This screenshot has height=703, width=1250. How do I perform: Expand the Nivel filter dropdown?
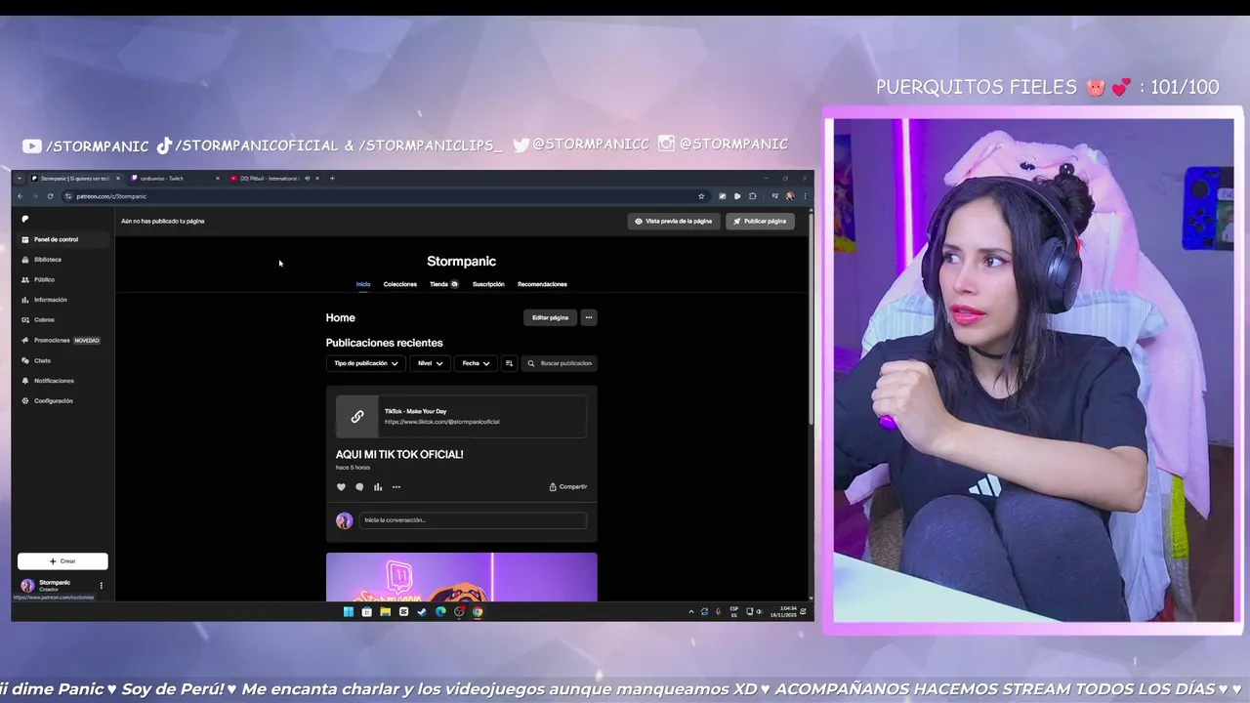pyautogui.click(x=430, y=363)
